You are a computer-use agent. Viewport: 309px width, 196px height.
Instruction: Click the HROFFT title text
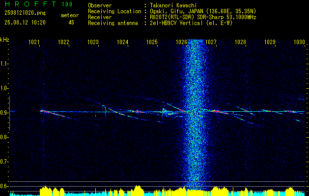(30, 4)
